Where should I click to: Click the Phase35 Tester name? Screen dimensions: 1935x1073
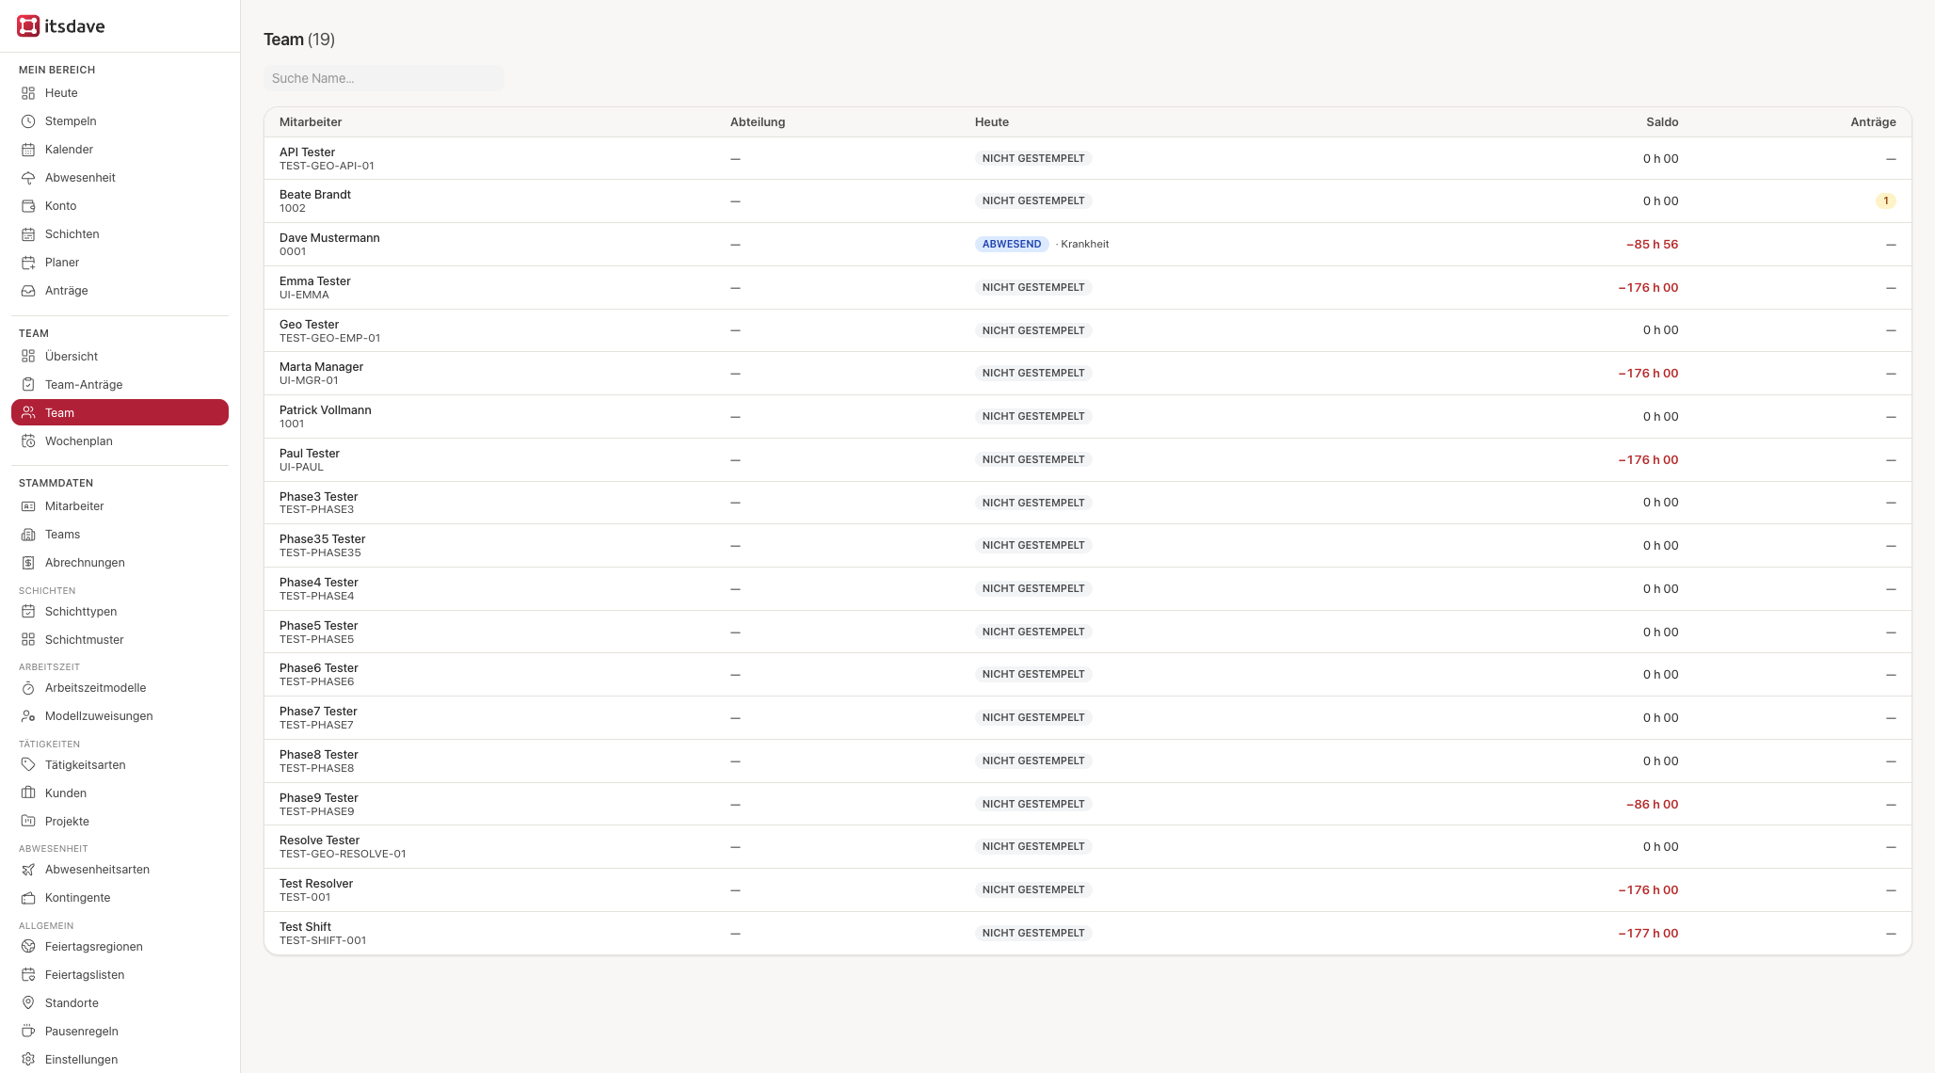(x=322, y=539)
